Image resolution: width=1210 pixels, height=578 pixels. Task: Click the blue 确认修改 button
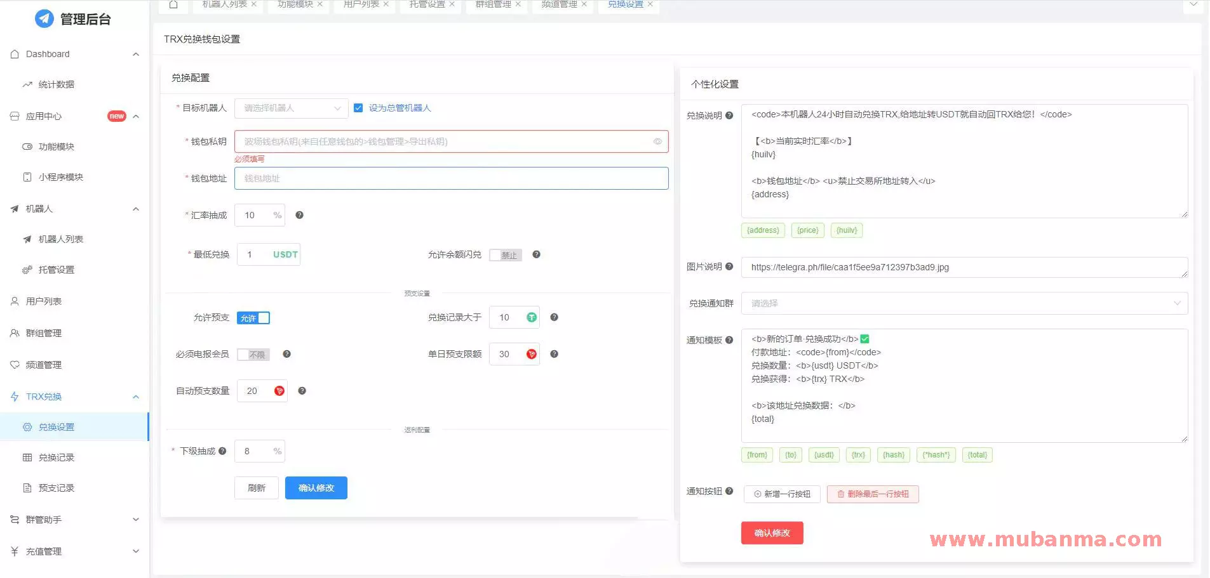(x=316, y=488)
